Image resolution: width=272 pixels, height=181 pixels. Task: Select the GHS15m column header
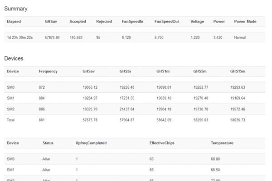[238, 71]
